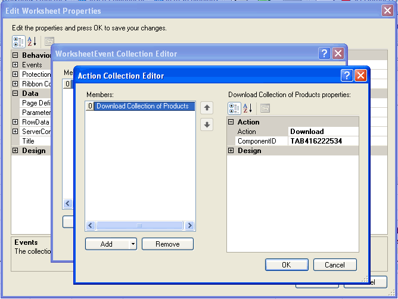Click the Members list horizontal scrollbar thumb
This screenshot has width=398, height=299.
pos(139,225)
